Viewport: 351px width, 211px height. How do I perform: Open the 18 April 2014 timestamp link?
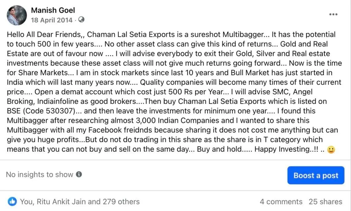[52, 20]
